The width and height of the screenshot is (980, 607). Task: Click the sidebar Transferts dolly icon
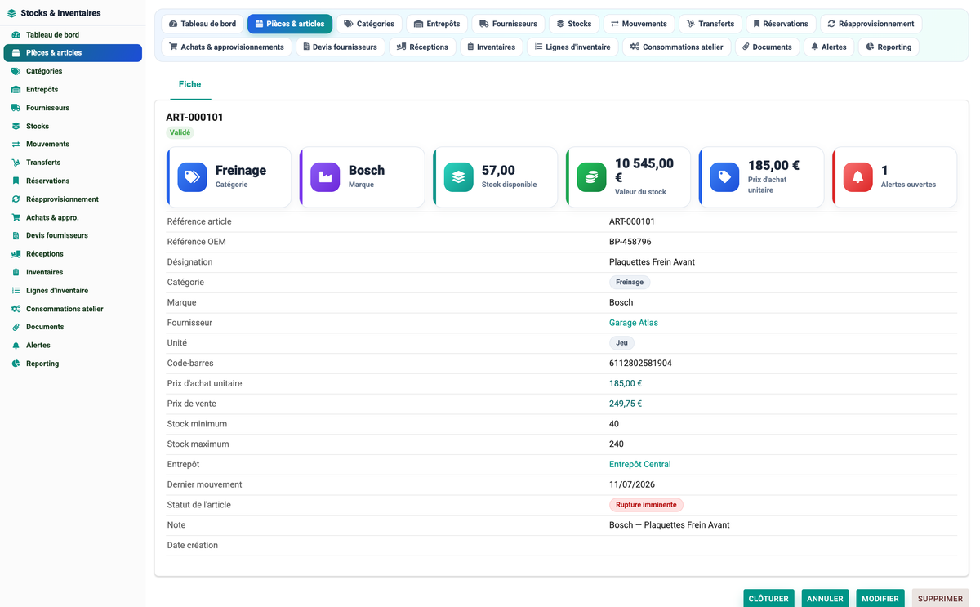tap(16, 163)
